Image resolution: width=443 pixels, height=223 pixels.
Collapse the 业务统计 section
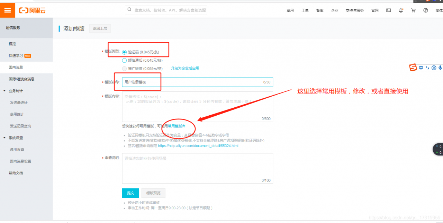coord(5,91)
